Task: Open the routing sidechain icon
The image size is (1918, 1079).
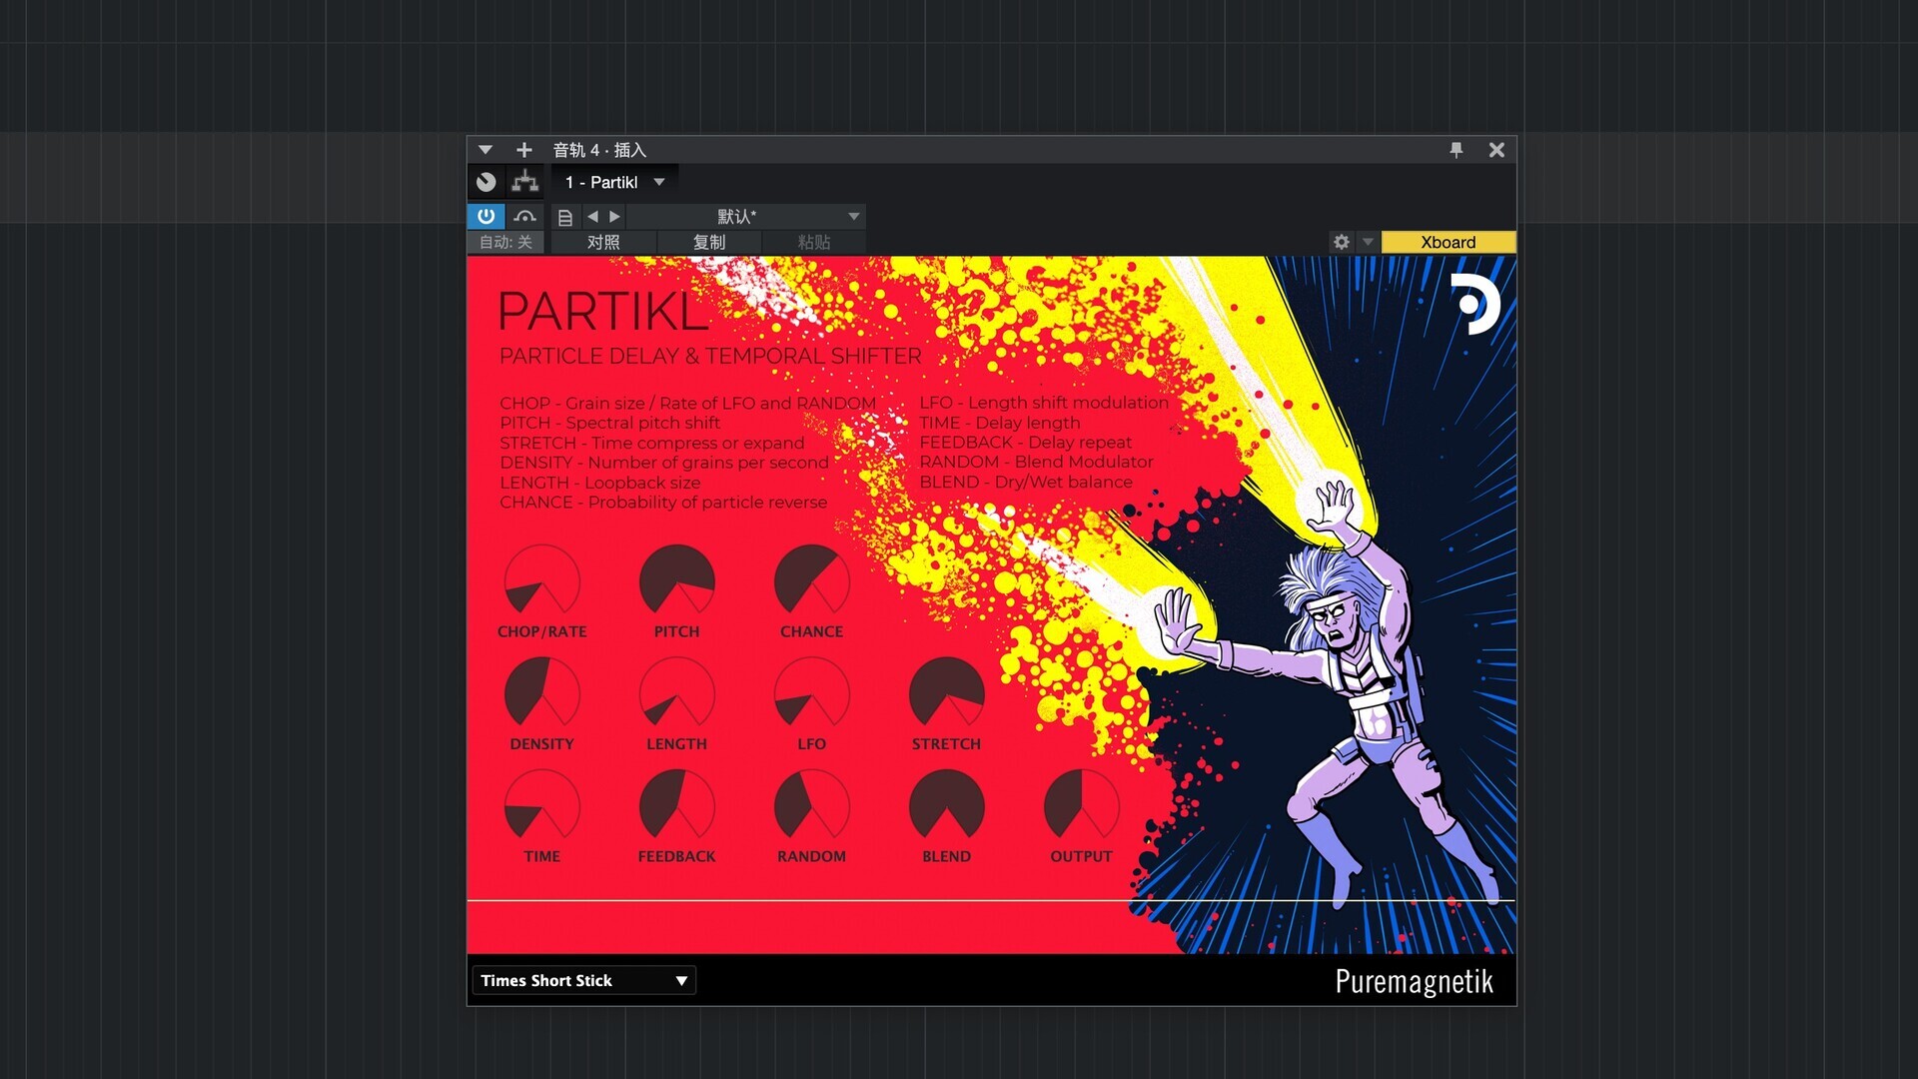Action: tap(525, 182)
